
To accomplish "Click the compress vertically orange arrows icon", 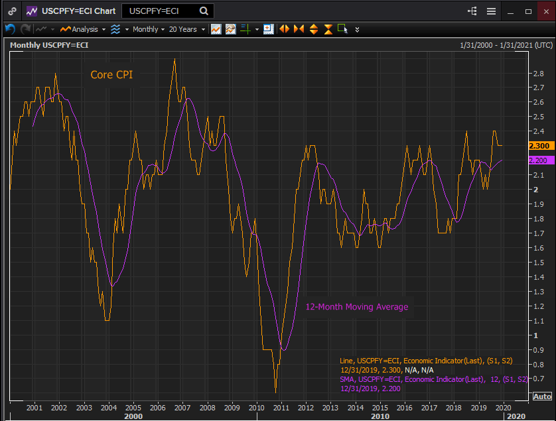I will (328, 29).
